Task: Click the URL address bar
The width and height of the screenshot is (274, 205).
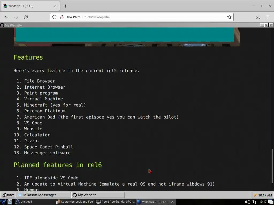Action: click(x=142, y=17)
